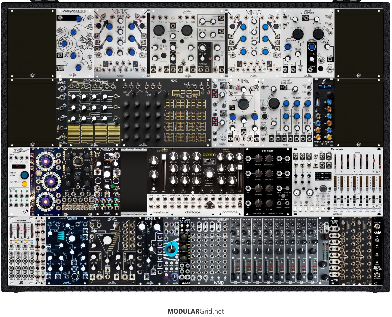Select the FH-2 X output jack

[x=329, y=102]
